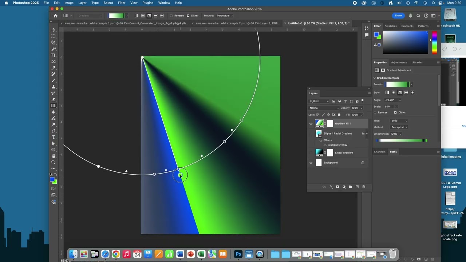Select the Magic Wand tool
This screenshot has height=262, width=466.
pyautogui.click(x=54, y=49)
